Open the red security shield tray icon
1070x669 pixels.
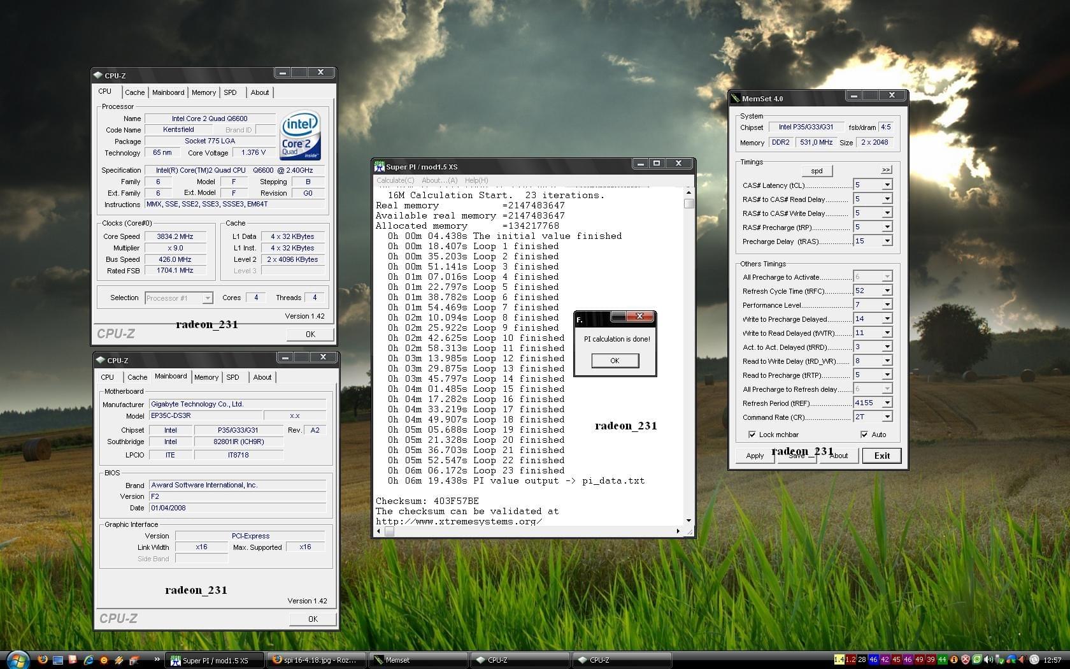(966, 659)
